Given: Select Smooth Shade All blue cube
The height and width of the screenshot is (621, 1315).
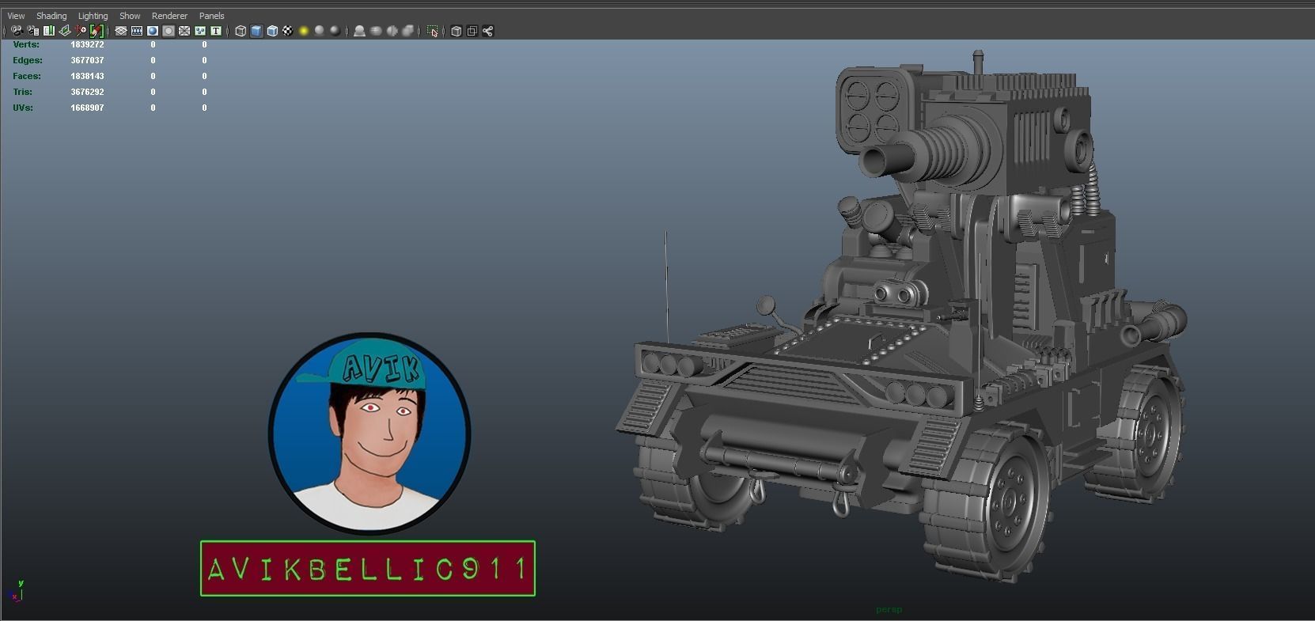Looking at the screenshot, I should tap(256, 31).
